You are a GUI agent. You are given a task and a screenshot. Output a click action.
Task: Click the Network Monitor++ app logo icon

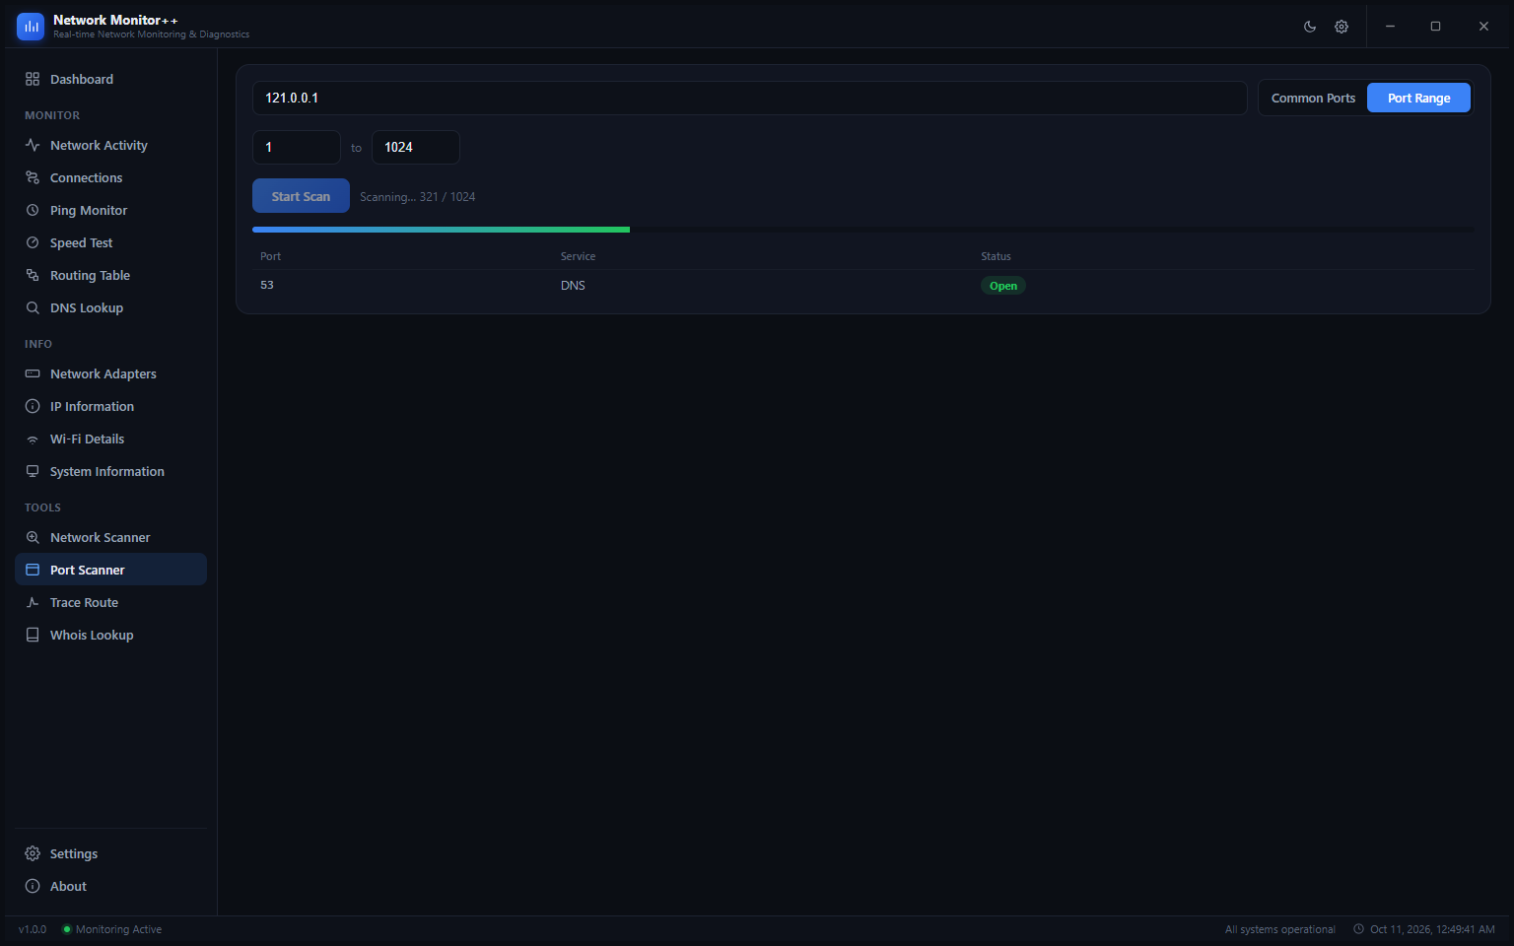pos(31,27)
